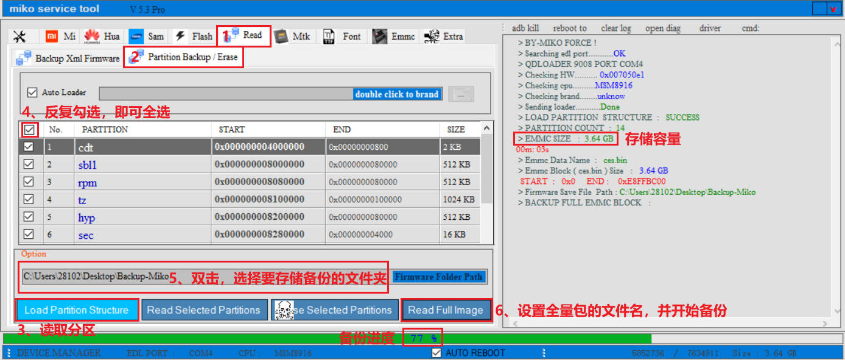Toggle the Auto Loader checkbox
845x360 pixels.
coord(33,93)
